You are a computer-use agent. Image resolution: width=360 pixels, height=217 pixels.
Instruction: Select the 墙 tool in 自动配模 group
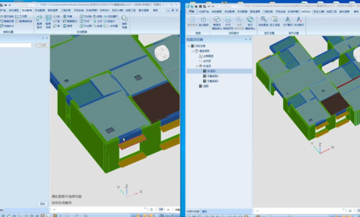56,26
